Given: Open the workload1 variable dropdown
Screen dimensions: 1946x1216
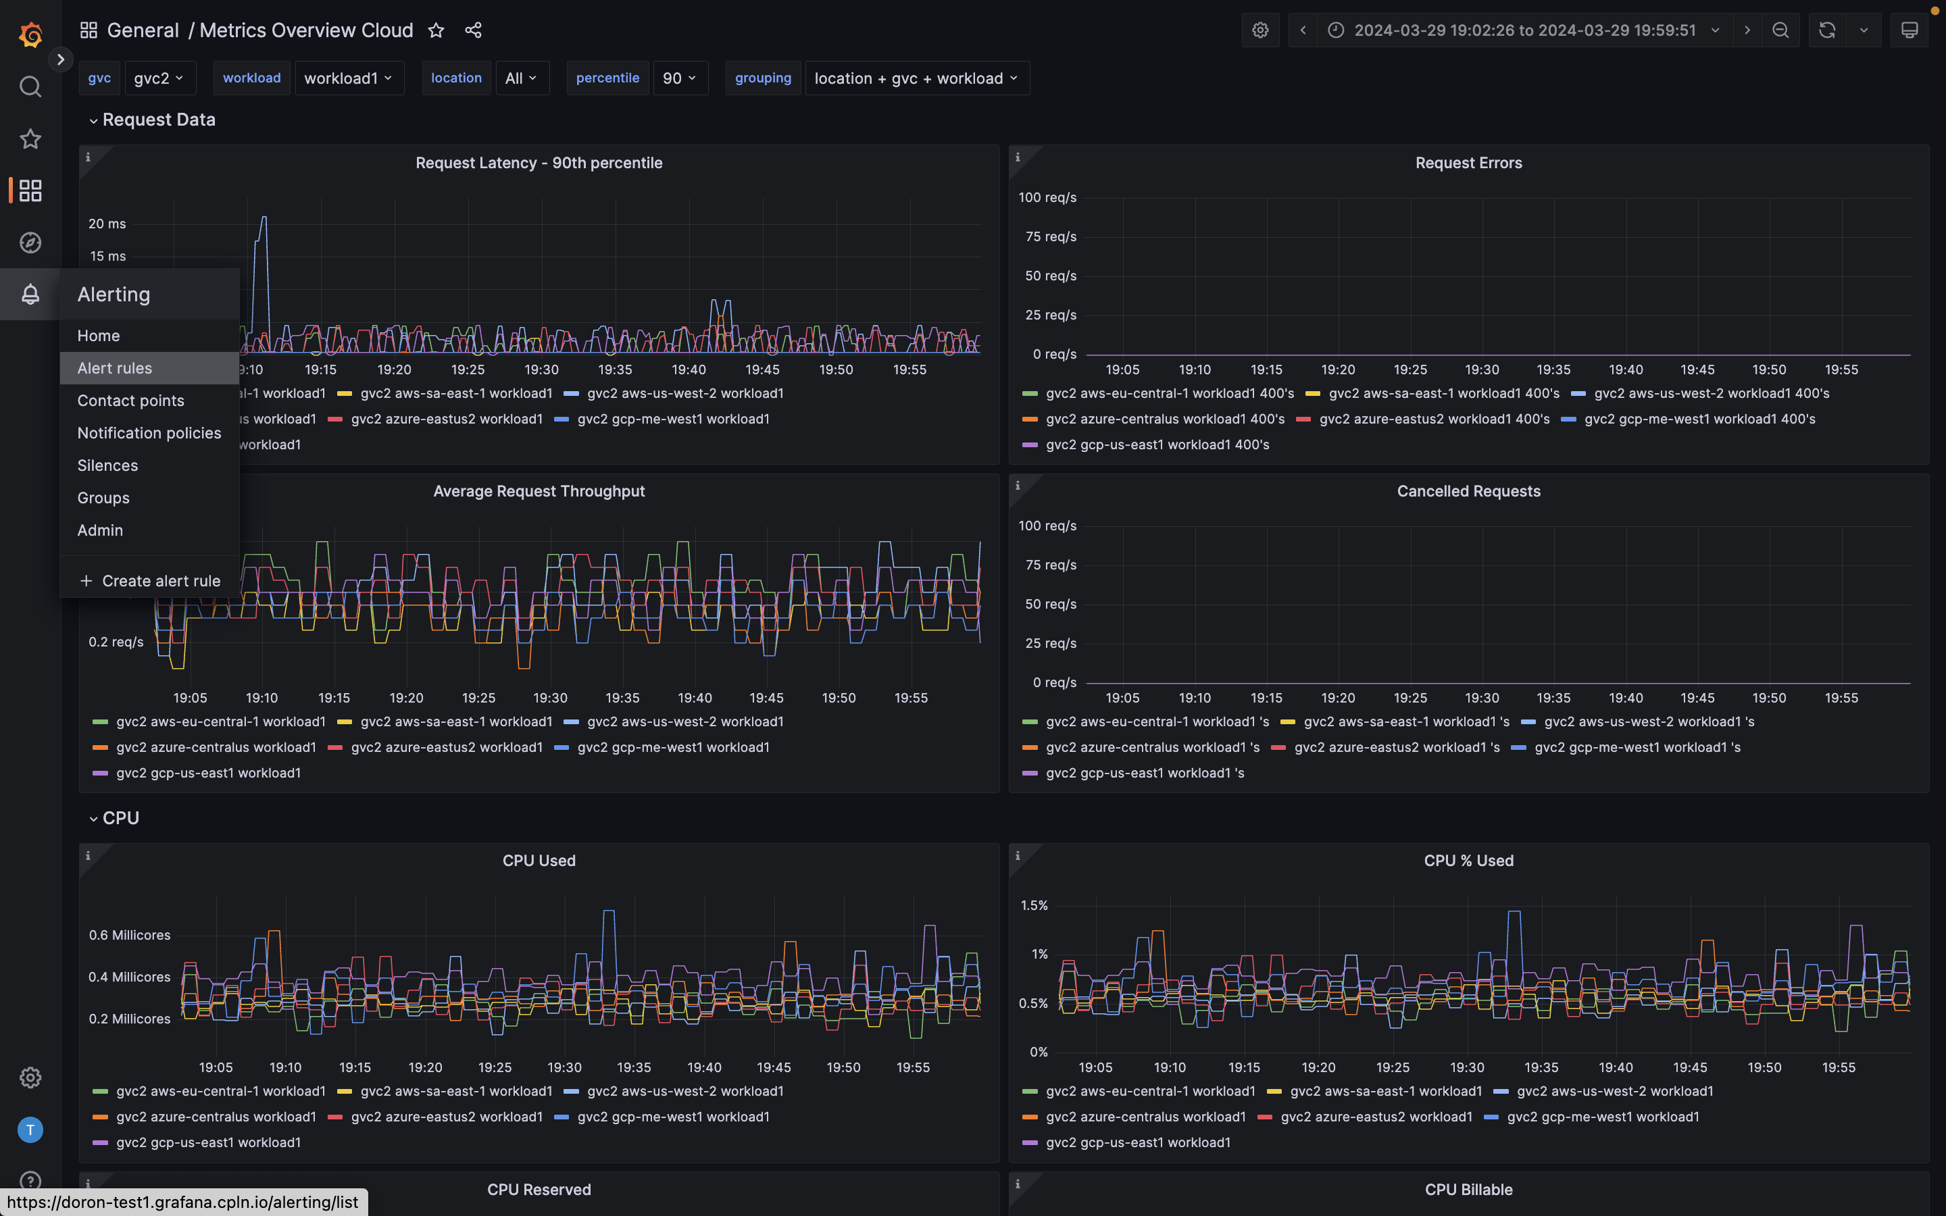Looking at the screenshot, I should [349, 78].
